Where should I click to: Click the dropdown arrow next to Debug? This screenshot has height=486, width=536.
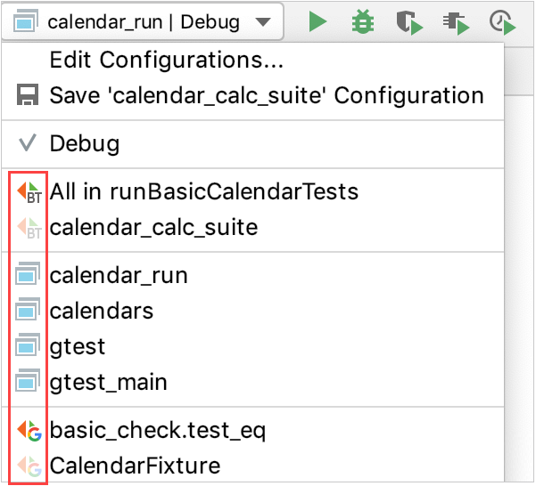point(263,22)
